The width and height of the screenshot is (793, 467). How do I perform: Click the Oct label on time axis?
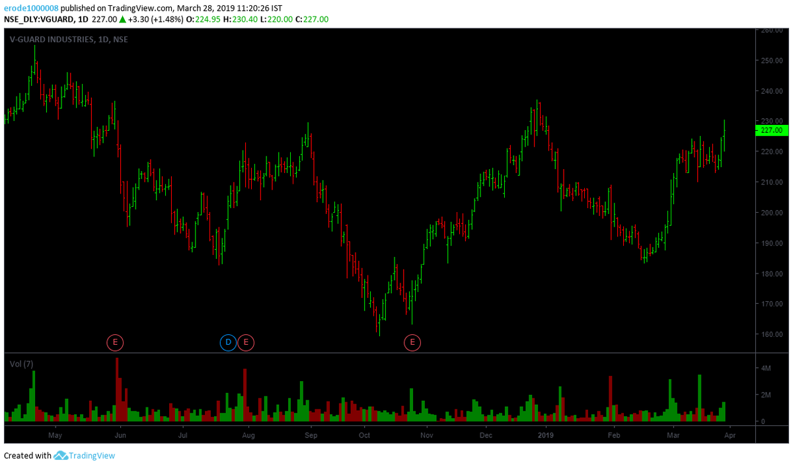click(x=364, y=435)
